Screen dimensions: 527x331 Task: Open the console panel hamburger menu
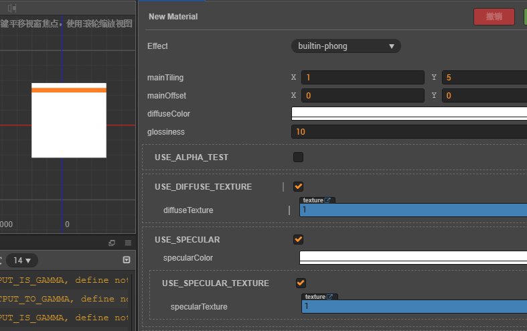tap(128, 243)
